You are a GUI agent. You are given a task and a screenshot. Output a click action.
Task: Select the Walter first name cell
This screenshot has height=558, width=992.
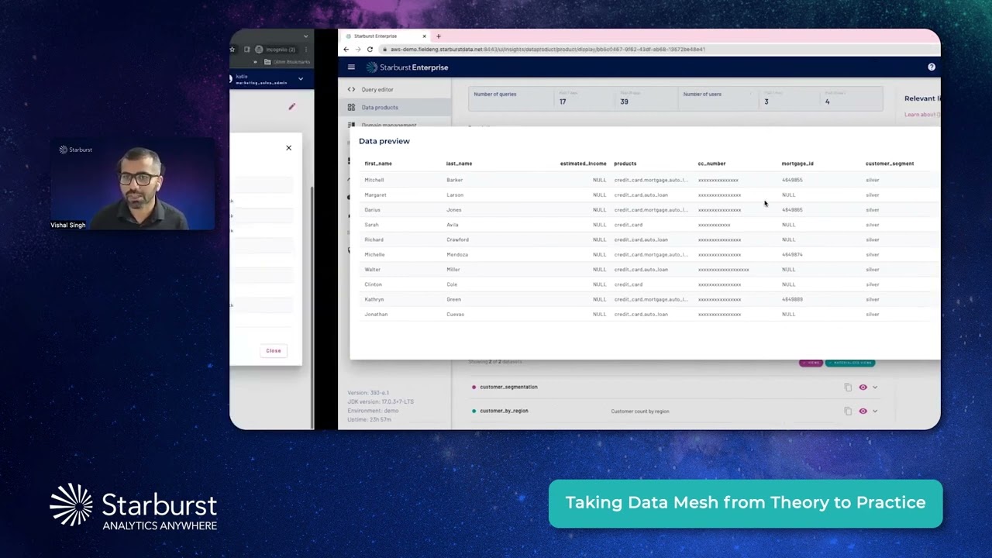point(373,270)
